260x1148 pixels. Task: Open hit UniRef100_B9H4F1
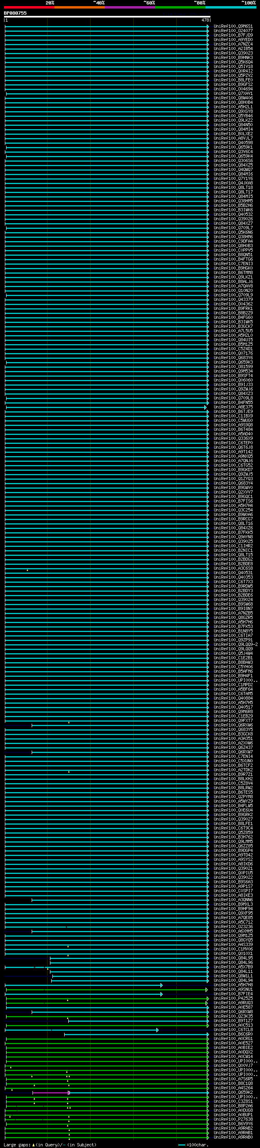click(x=233, y=676)
